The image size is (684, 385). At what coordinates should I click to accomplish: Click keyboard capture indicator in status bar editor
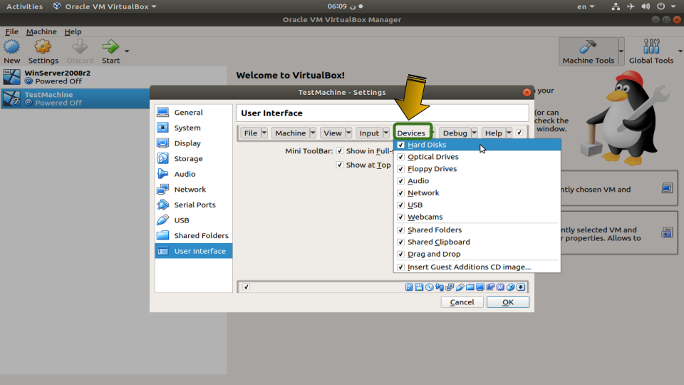point(520,287)
